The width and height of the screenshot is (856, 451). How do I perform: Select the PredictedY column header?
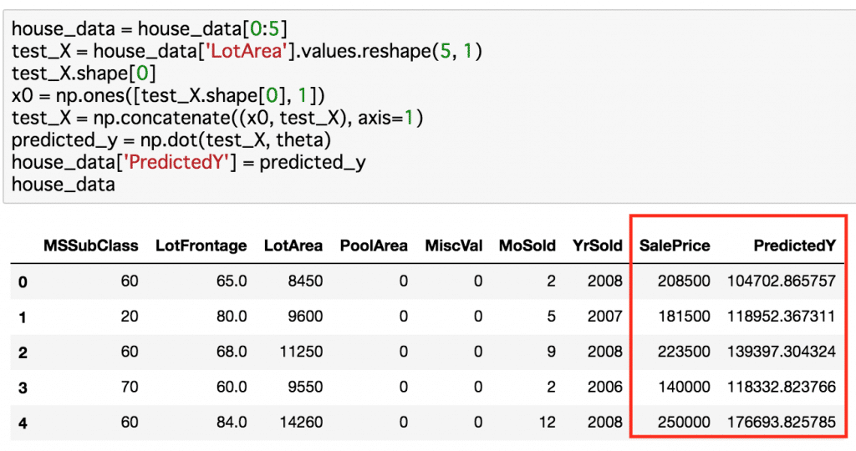point(795,246)
